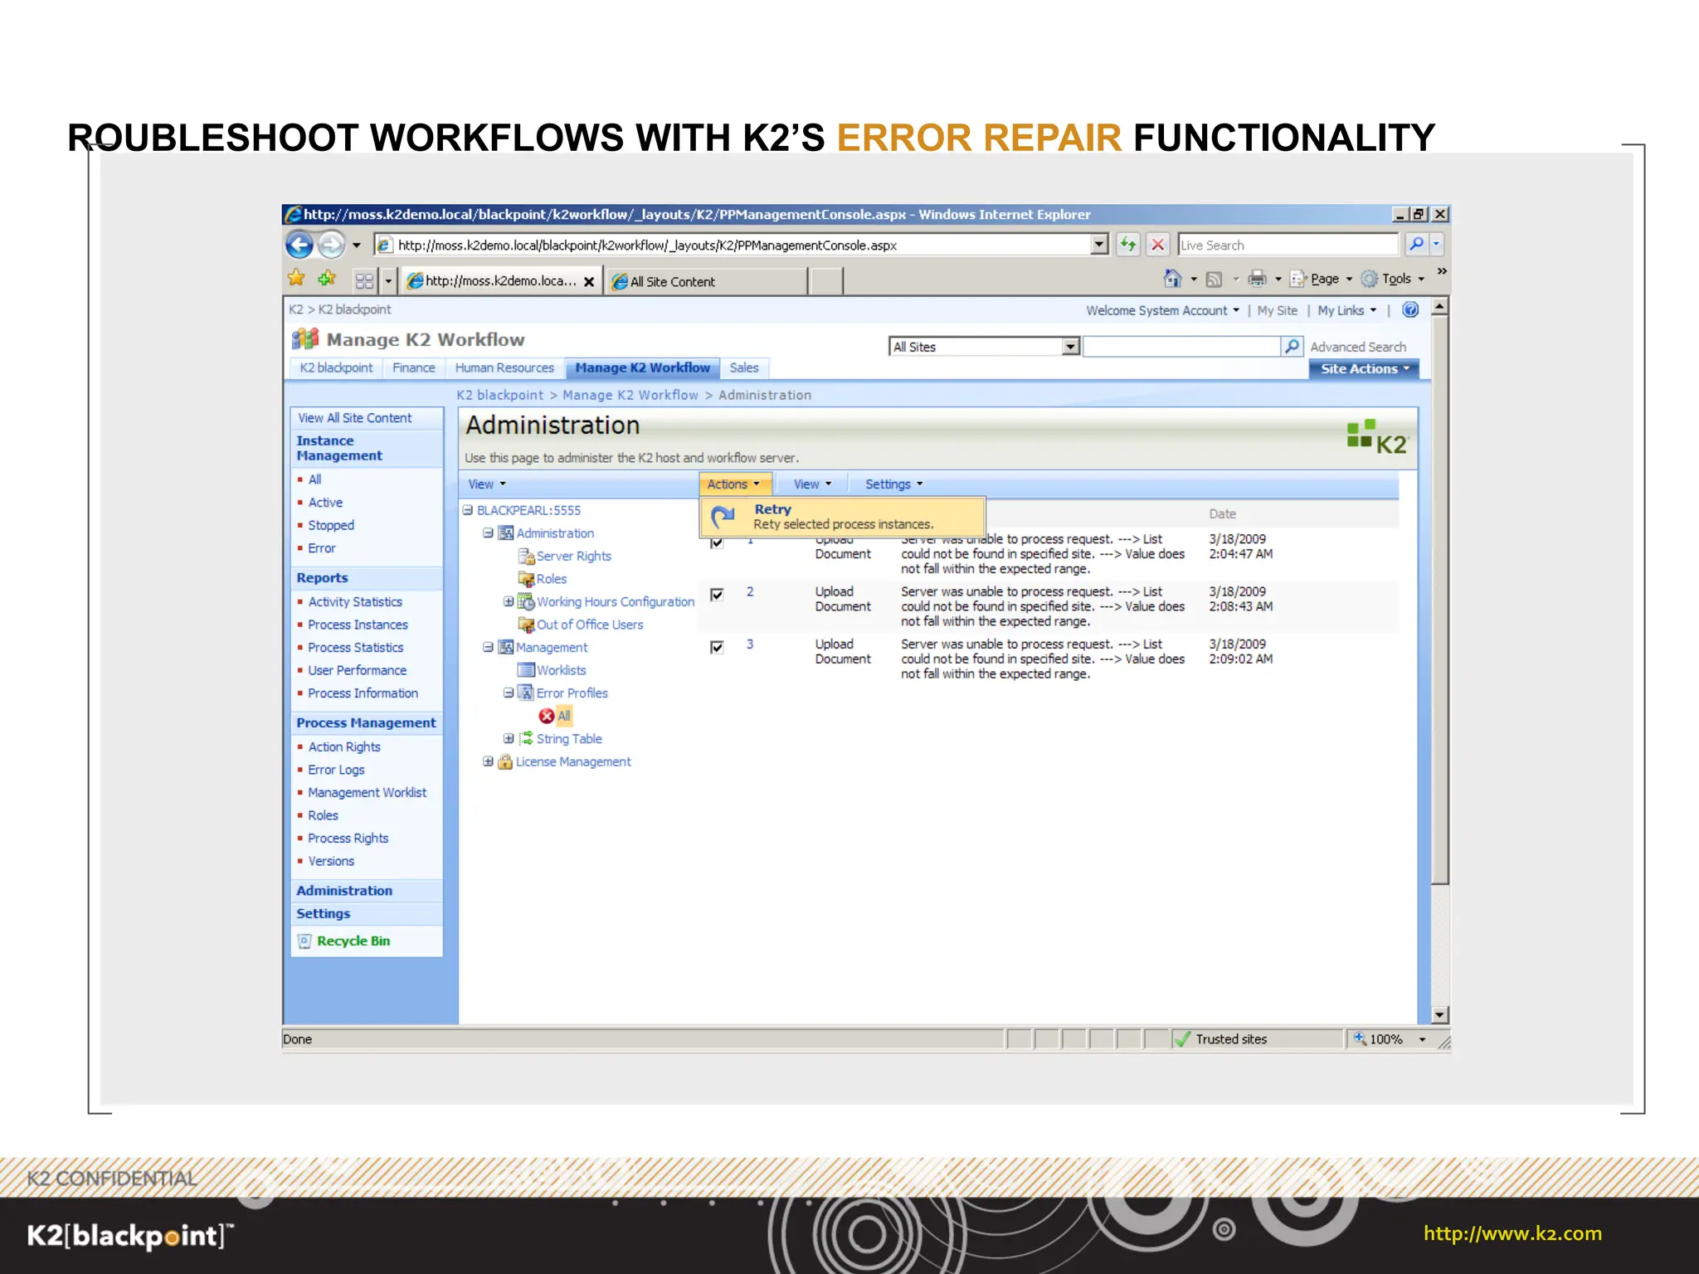Viewport: 1699px width, 1274px height.
Task: Open the Worklists tree item
Action: click(561, 670)
